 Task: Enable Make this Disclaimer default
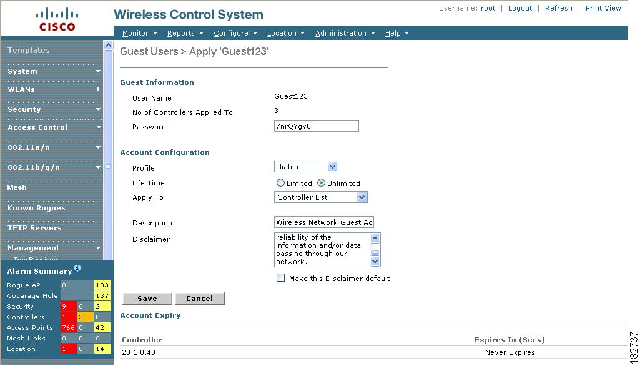(x=280, y=279)
